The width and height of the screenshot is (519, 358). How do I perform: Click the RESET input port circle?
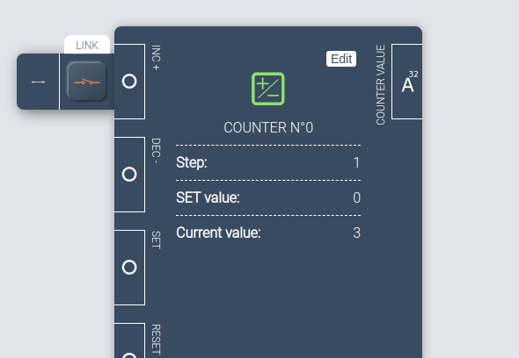tap(129, 355)
